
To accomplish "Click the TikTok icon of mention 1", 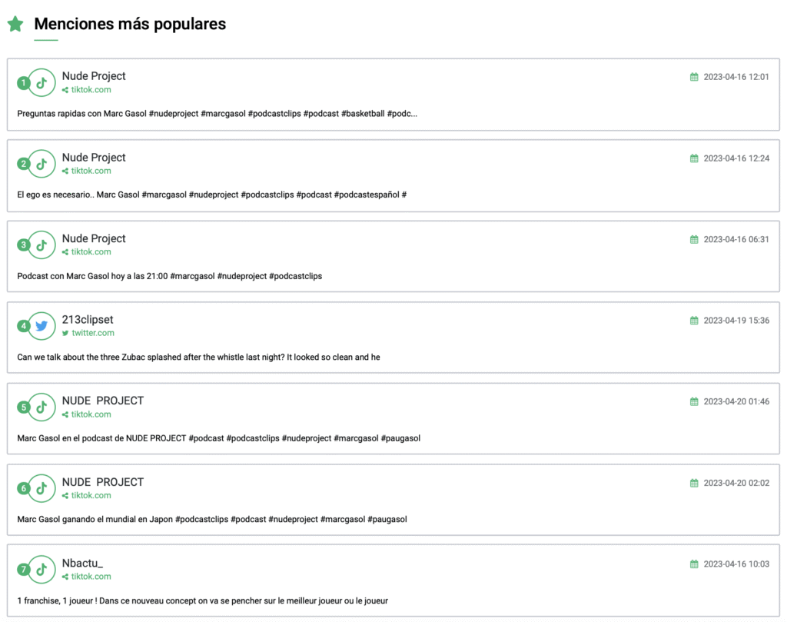I will [x=42, y=82].
